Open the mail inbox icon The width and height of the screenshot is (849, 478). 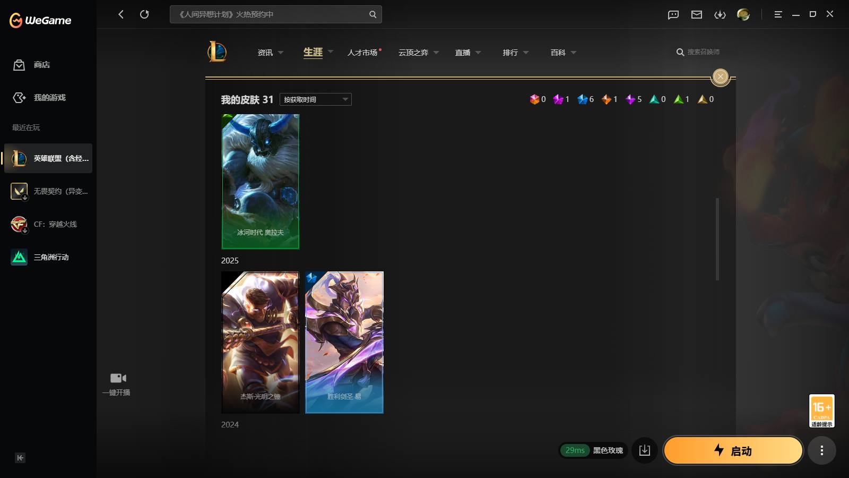(x=697, y=14)
